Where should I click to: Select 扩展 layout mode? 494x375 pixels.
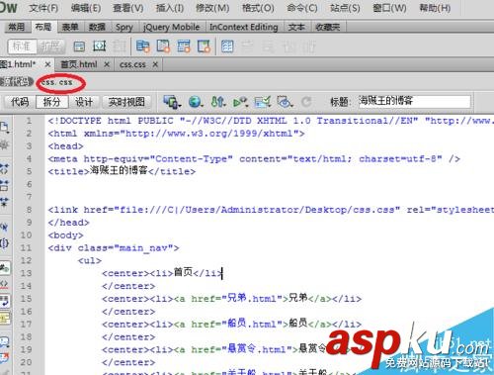coord(50,47)
